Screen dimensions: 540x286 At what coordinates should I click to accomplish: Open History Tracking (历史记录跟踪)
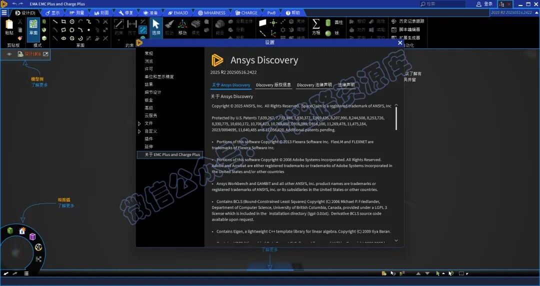(x=408, y=21)
